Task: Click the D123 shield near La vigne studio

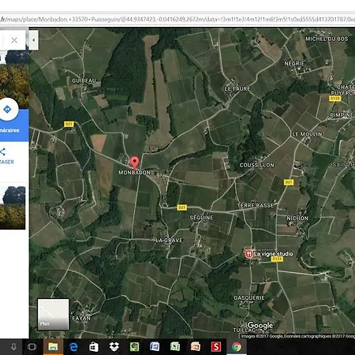Action: 277,259
